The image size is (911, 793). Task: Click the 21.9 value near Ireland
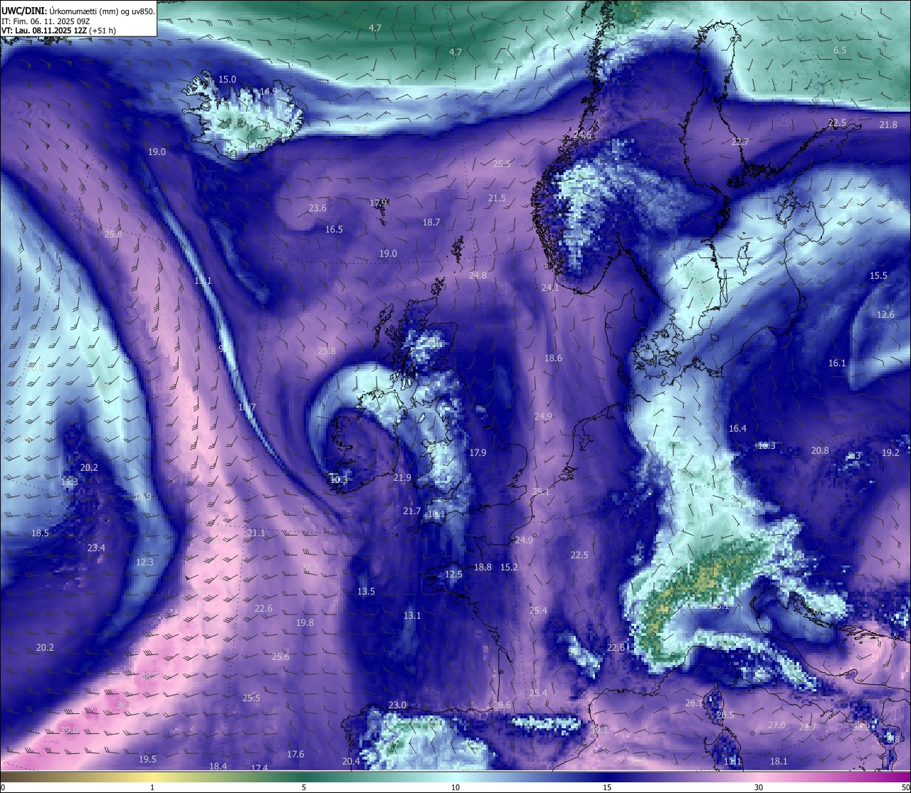402,478
